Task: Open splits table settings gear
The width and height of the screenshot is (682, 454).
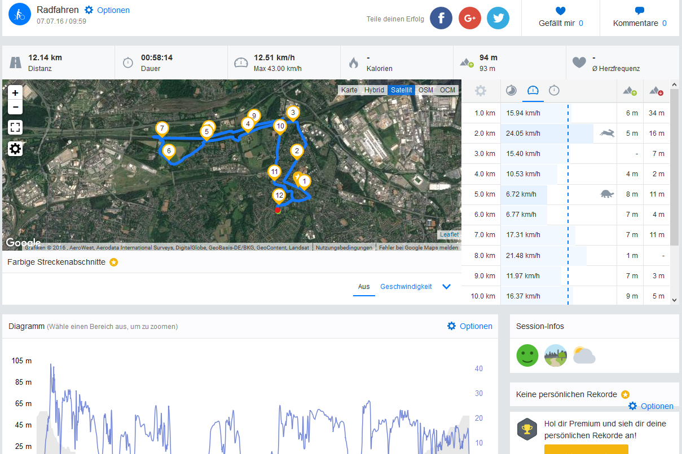Action: [481, 91]
